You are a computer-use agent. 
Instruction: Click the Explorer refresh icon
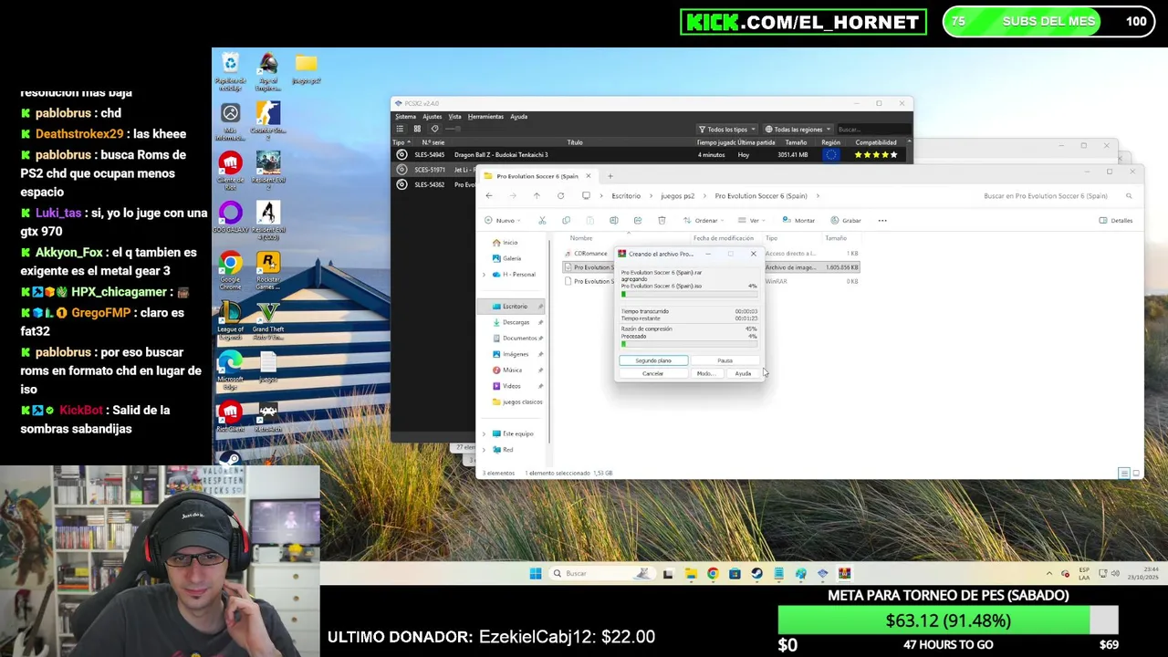[560, 195]
